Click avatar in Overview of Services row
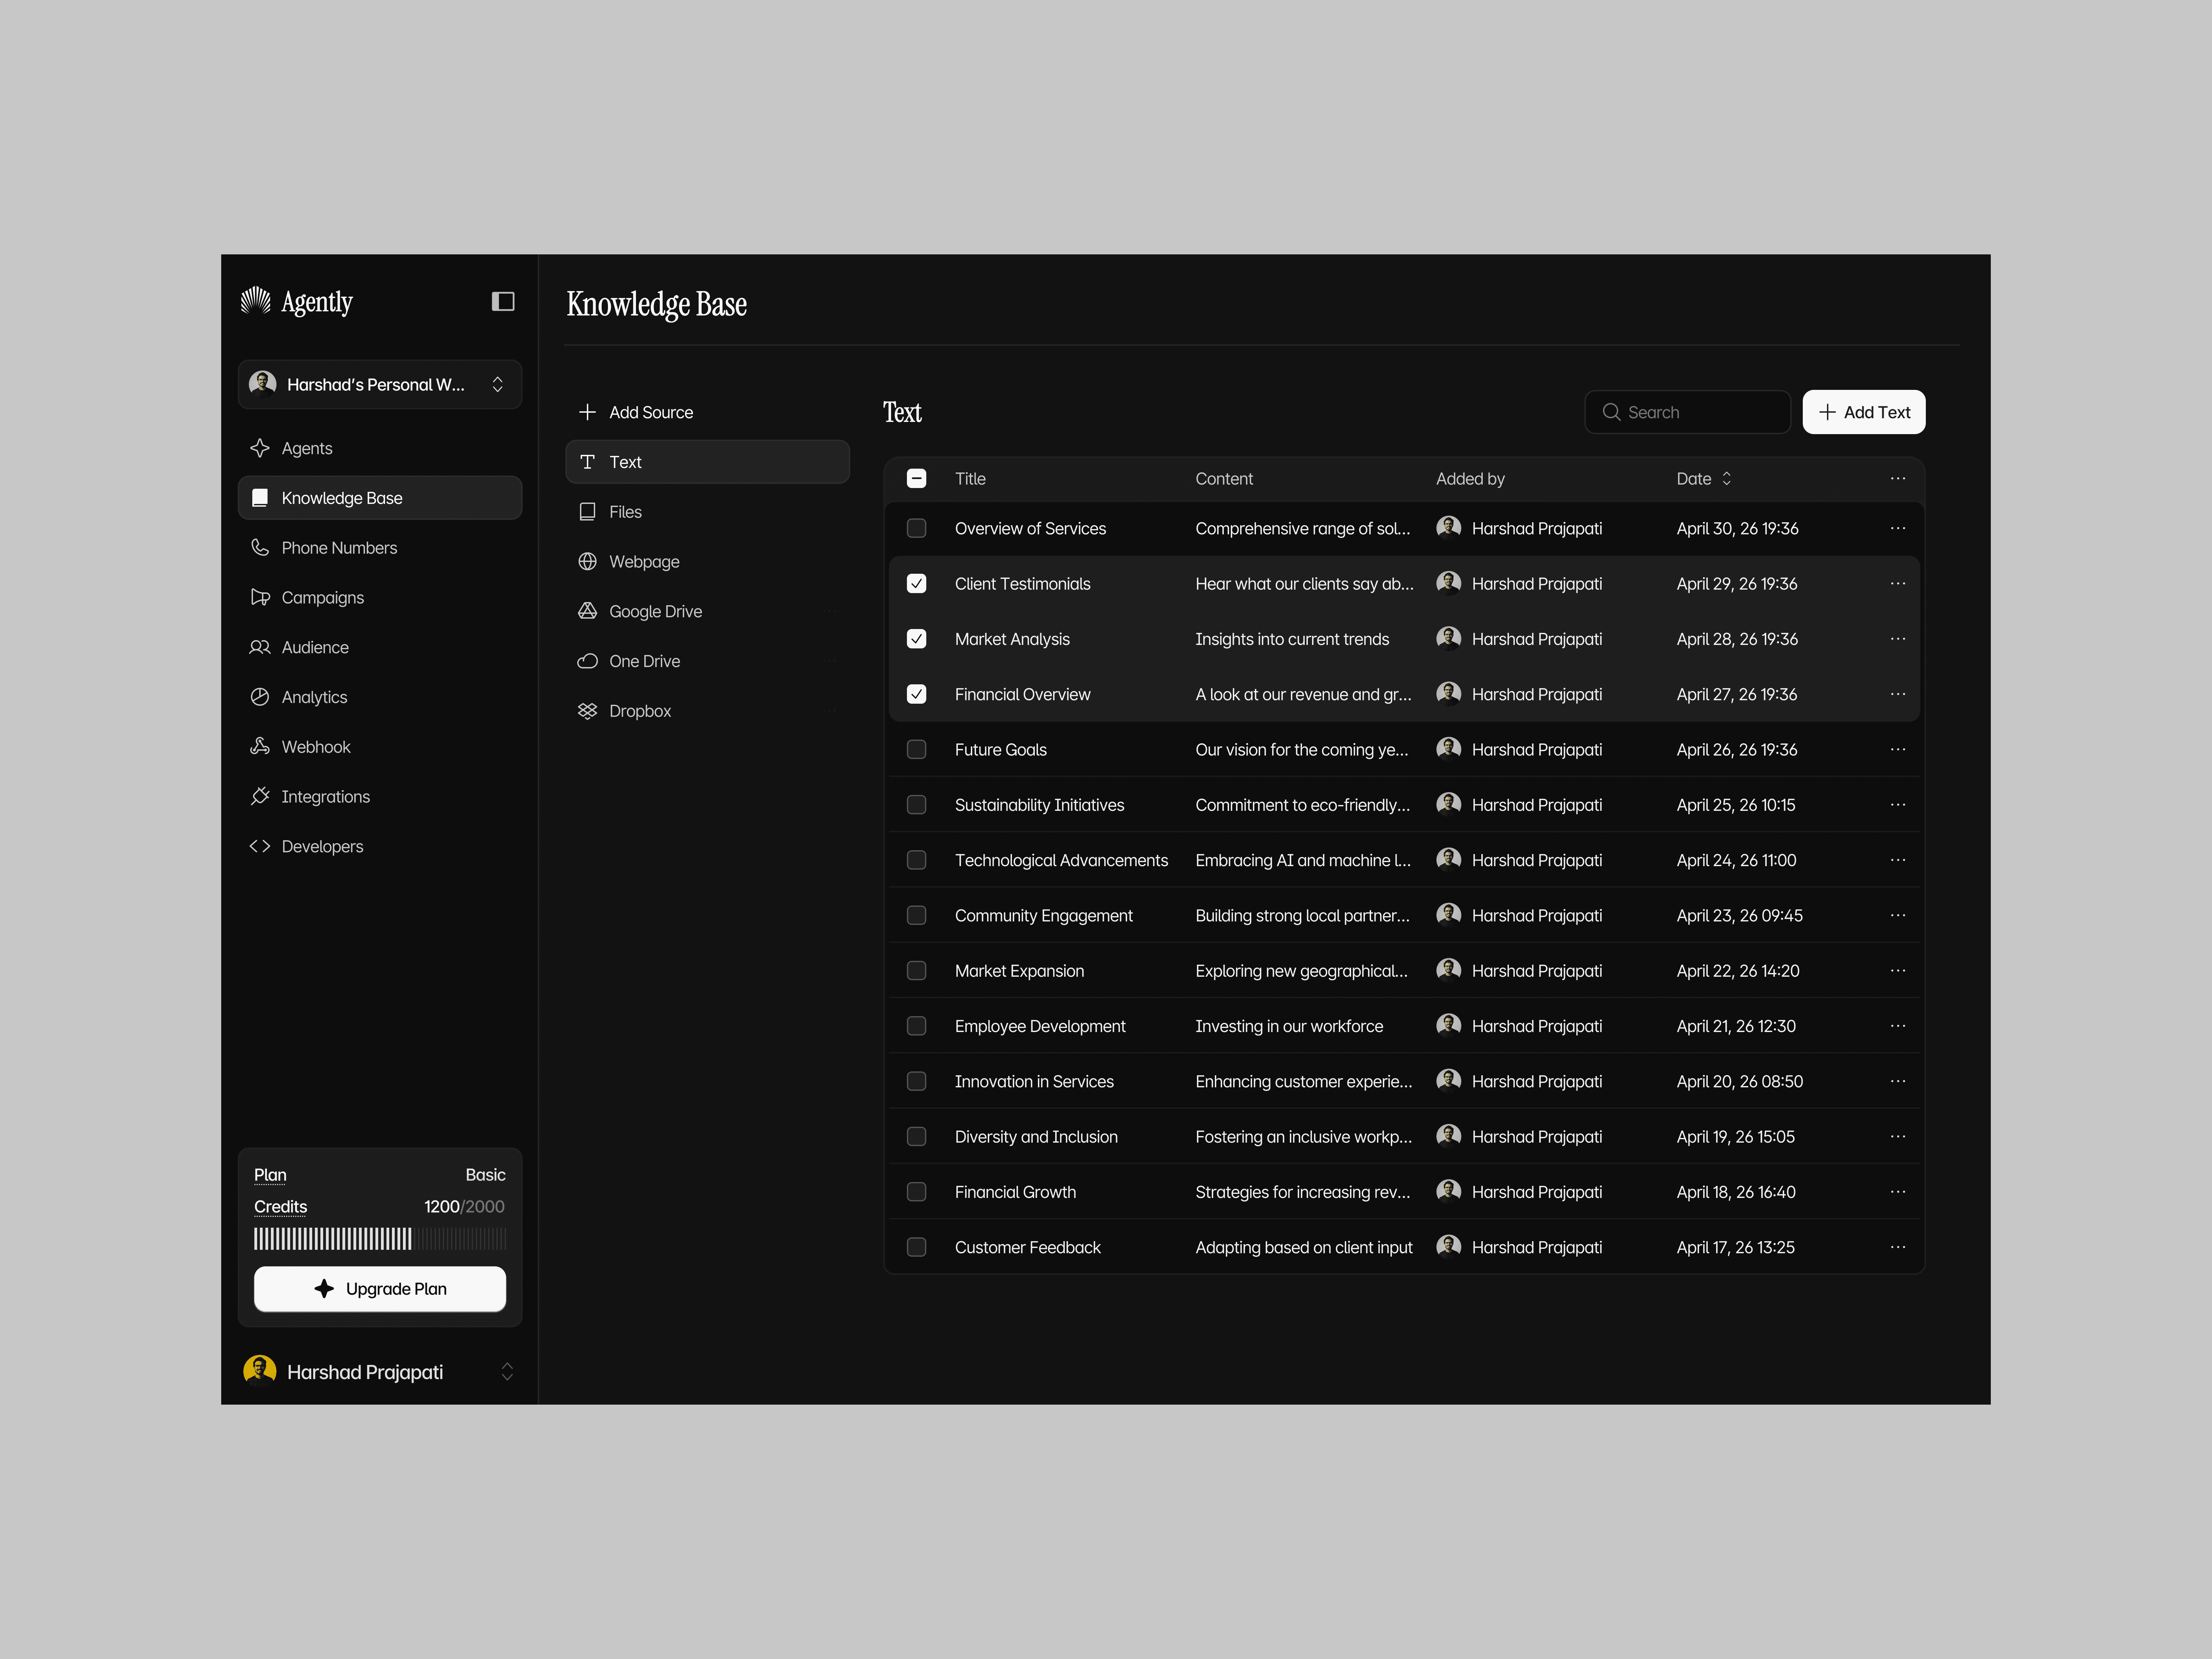 pos(1448,528)
